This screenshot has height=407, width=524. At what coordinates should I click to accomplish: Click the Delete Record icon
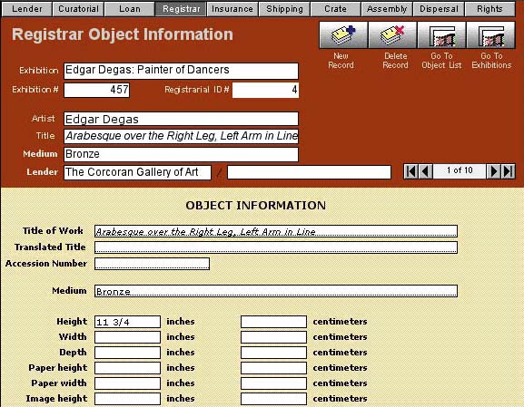tap(392, 35)
